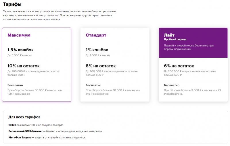Click the До 1 000 ₽ в месяц note

tap(98, 55)
